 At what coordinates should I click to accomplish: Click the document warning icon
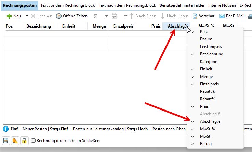click(15, 141)
